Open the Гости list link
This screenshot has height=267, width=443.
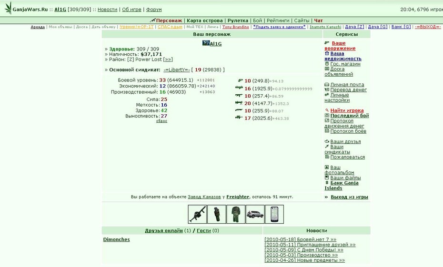[x=204, y=230]
